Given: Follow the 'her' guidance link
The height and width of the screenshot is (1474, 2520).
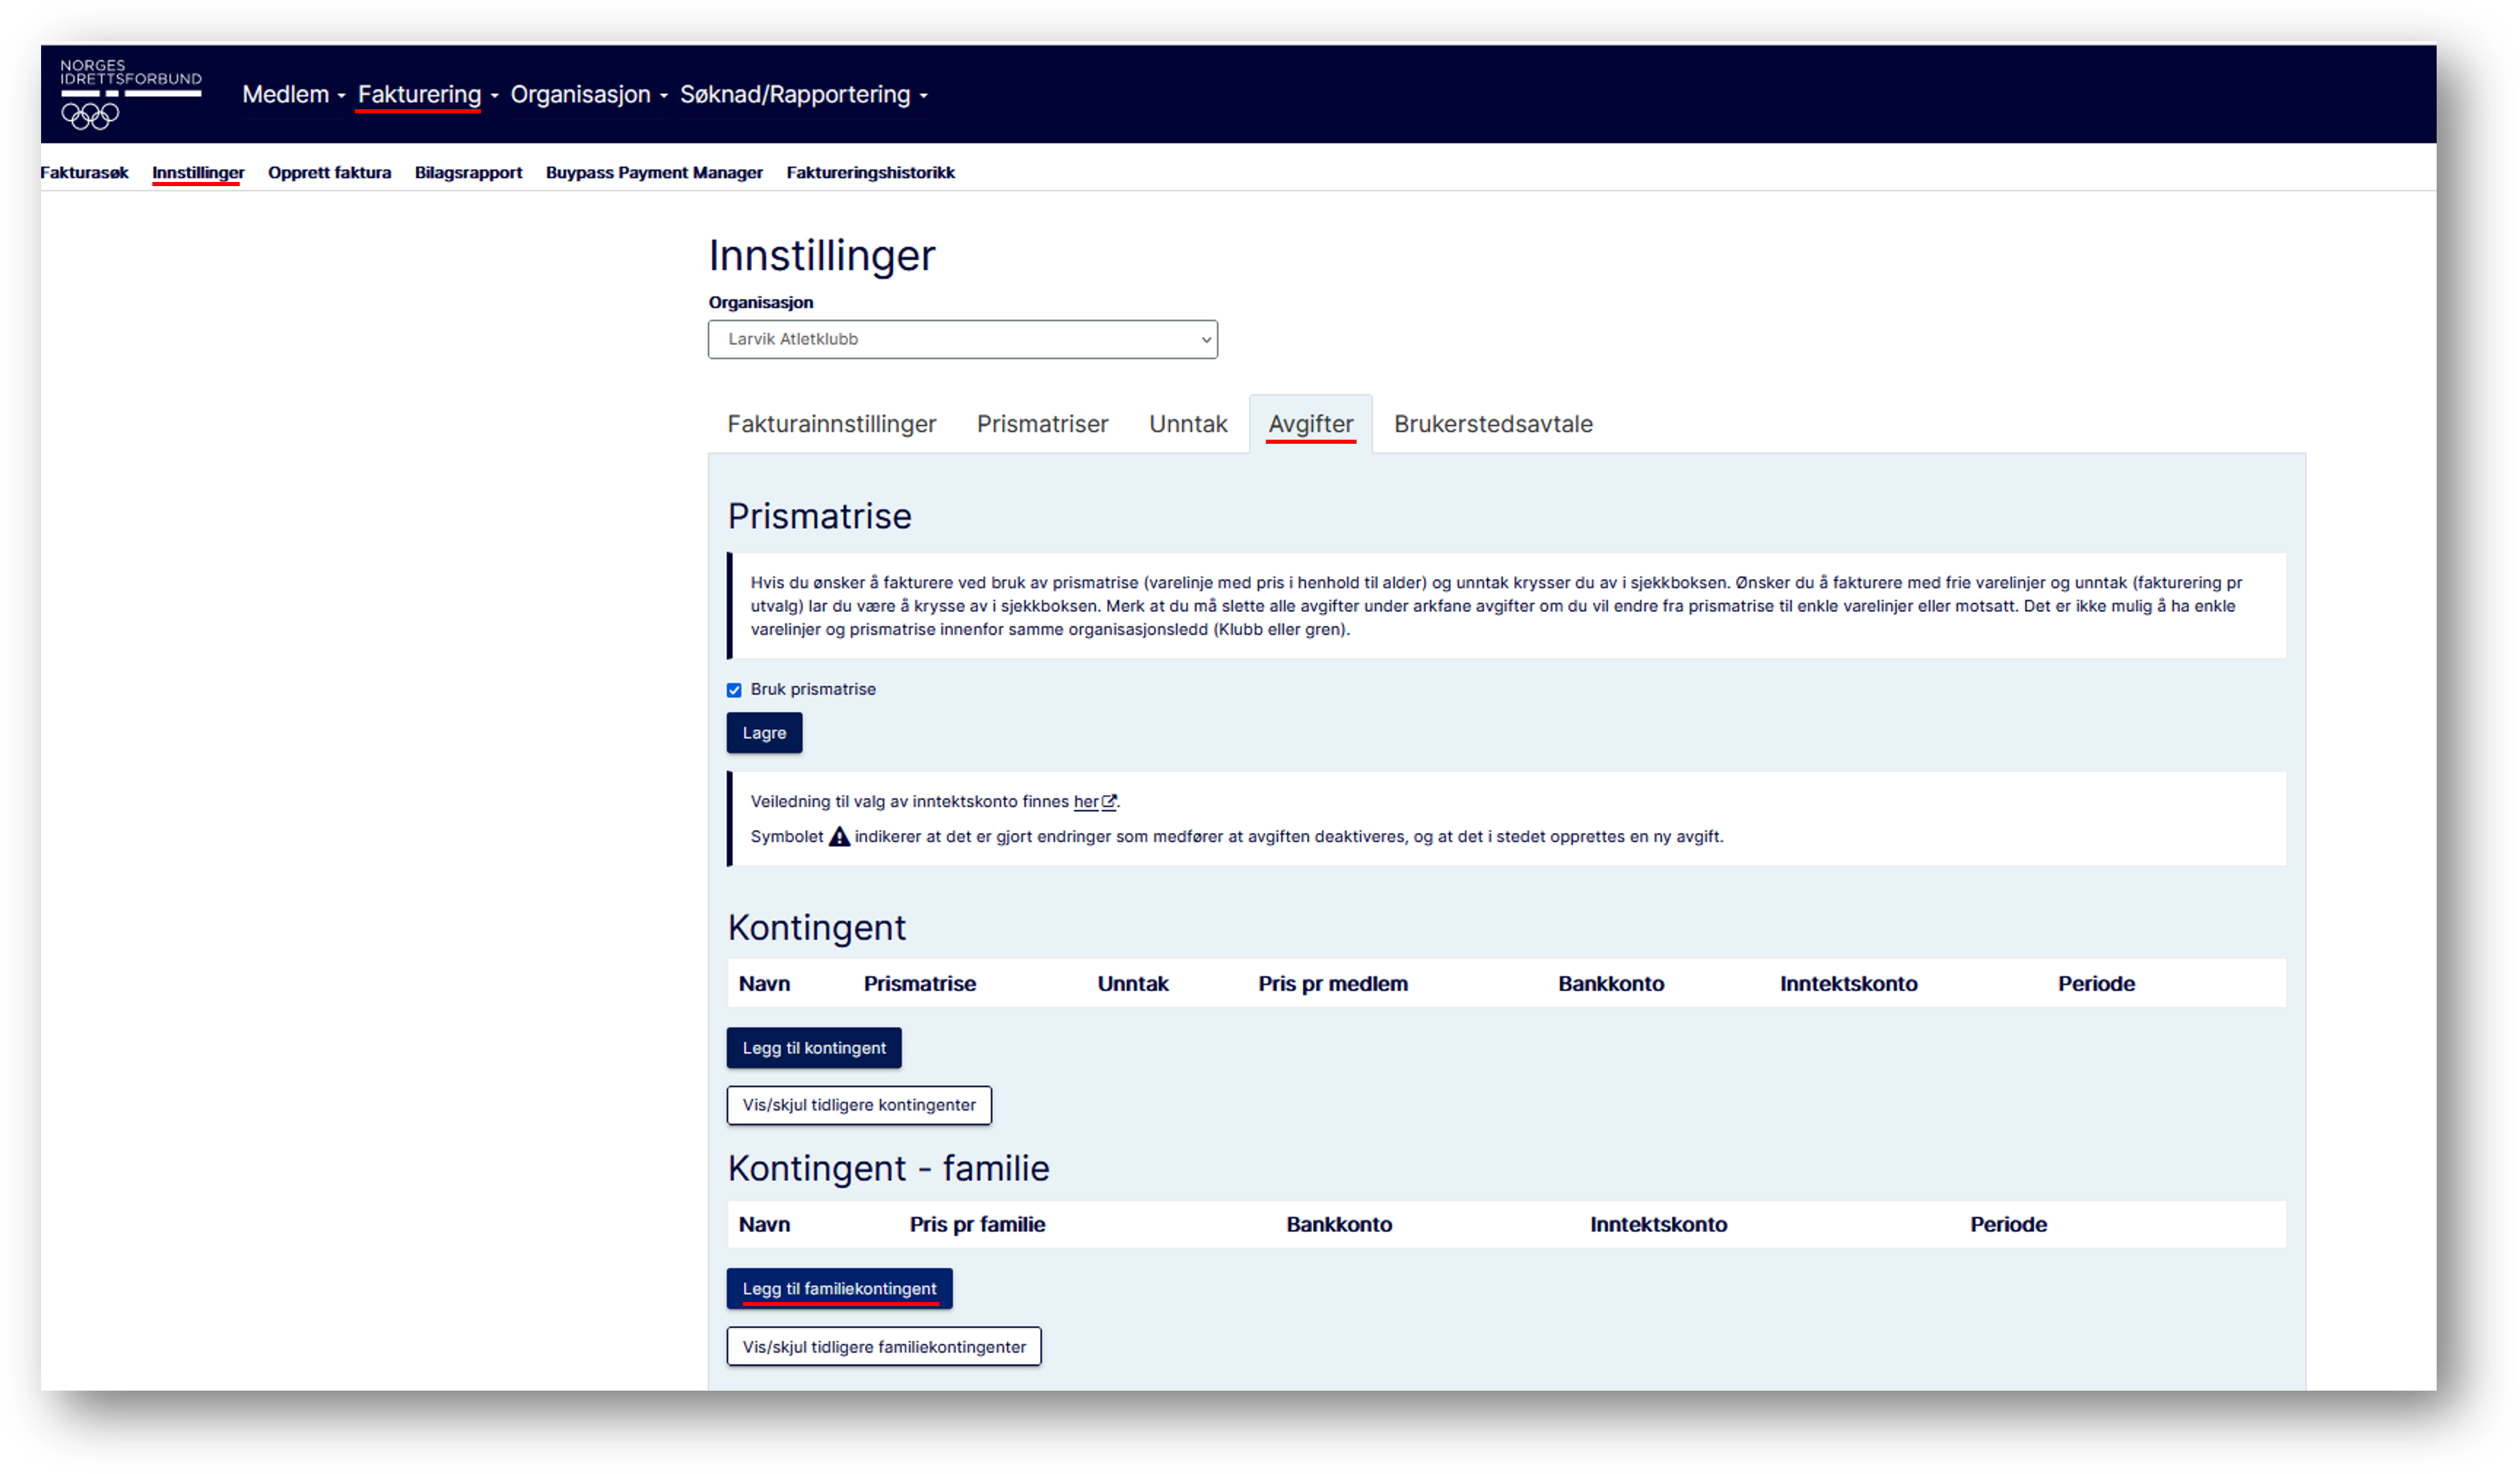Looking at the screenshot, I should 1085,802.
